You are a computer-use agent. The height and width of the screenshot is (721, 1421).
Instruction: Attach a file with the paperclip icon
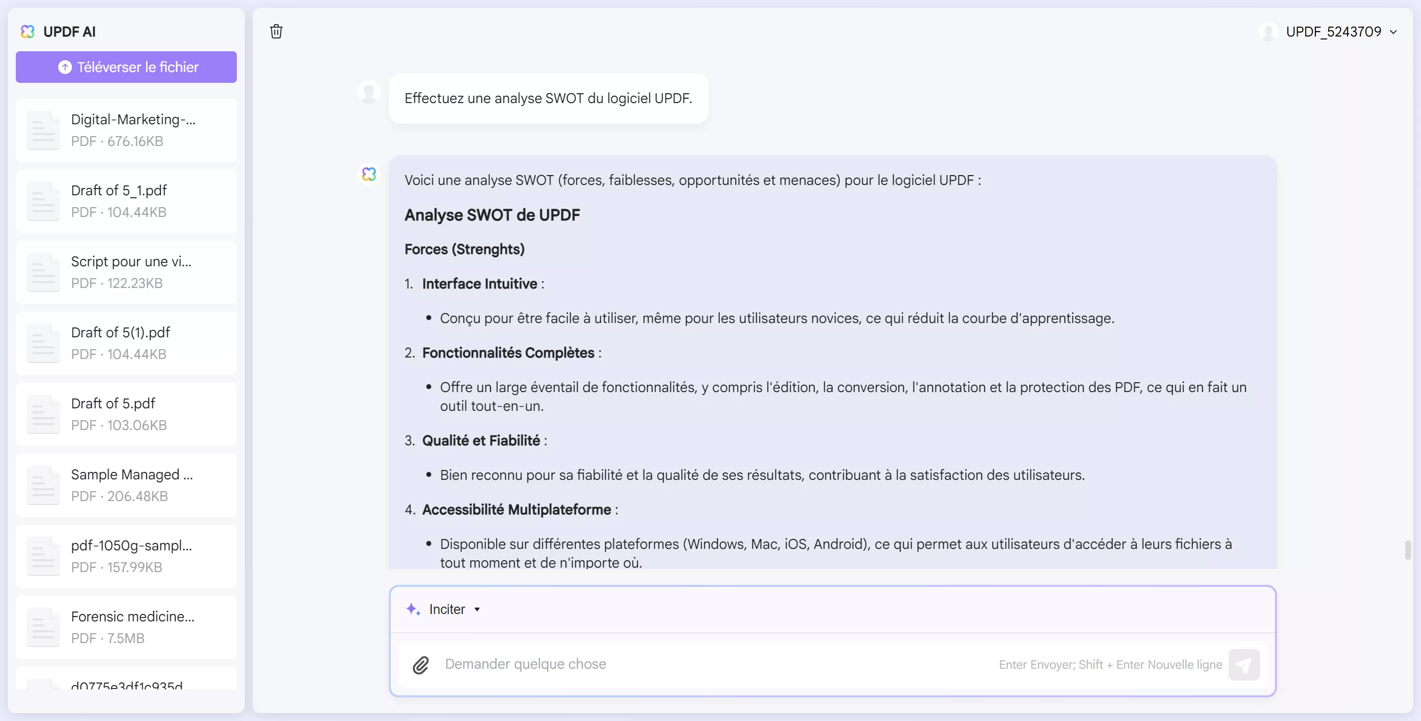(421, 665)
